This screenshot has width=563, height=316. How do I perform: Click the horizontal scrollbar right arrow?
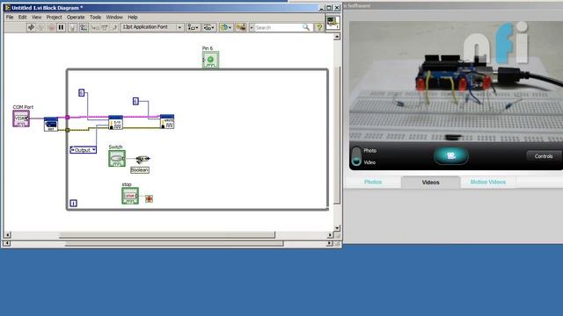[x=330, y=235]
